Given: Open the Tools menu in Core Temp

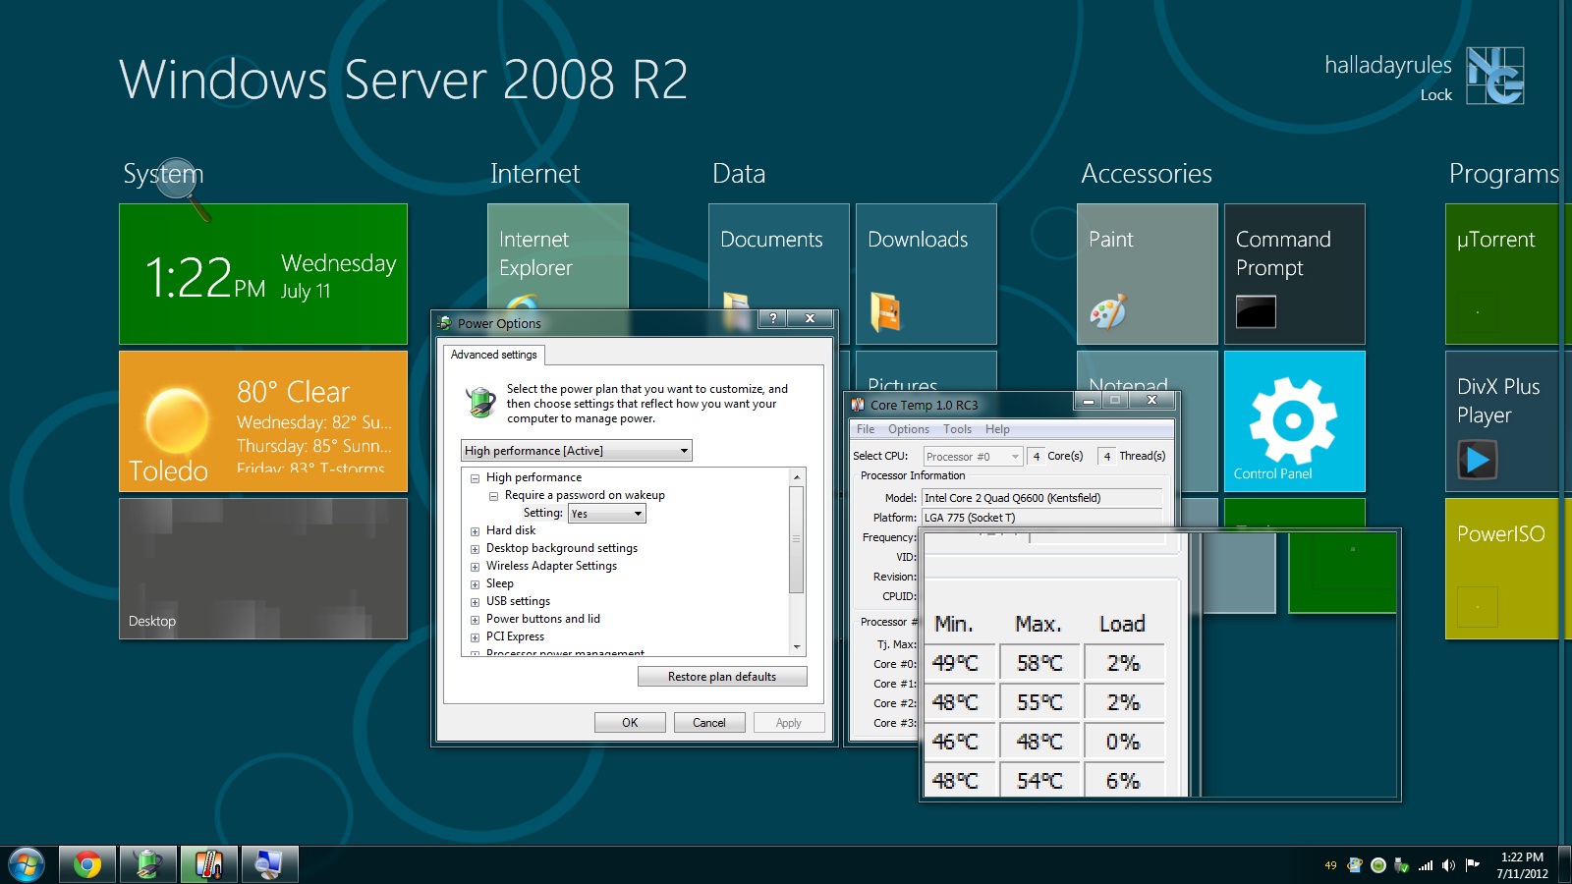Looking at the screenshot, I should point(958,429).
